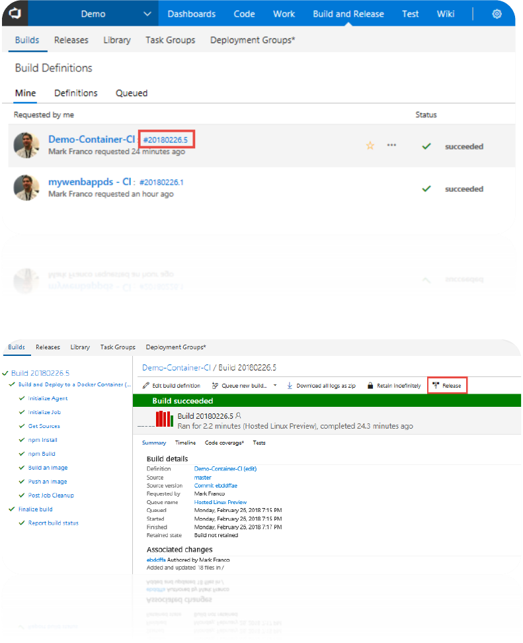Open the Code hub

pos(244,14)
